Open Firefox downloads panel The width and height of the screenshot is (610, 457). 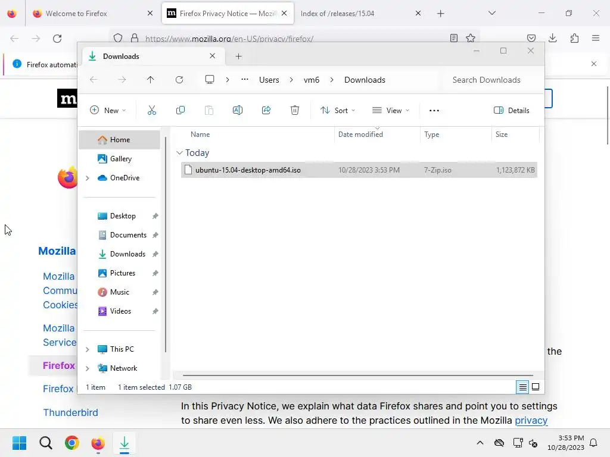point(553,38)
